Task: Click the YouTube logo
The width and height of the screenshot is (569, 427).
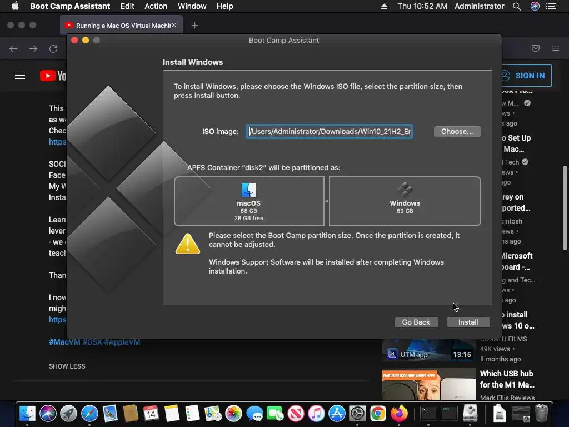Action: 53,76
